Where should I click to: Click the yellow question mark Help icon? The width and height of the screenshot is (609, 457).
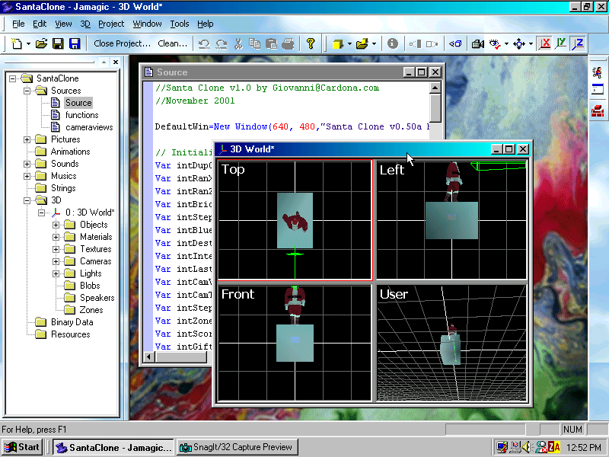click(311, 43)
